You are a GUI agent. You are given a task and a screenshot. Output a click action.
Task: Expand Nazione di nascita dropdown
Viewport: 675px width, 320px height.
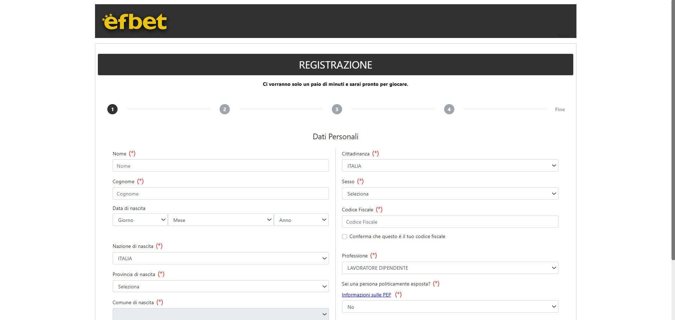(x=221, y=258)
